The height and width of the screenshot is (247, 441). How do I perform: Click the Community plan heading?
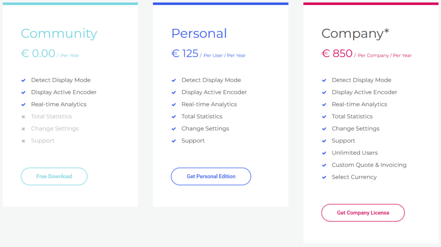[59, 34]
